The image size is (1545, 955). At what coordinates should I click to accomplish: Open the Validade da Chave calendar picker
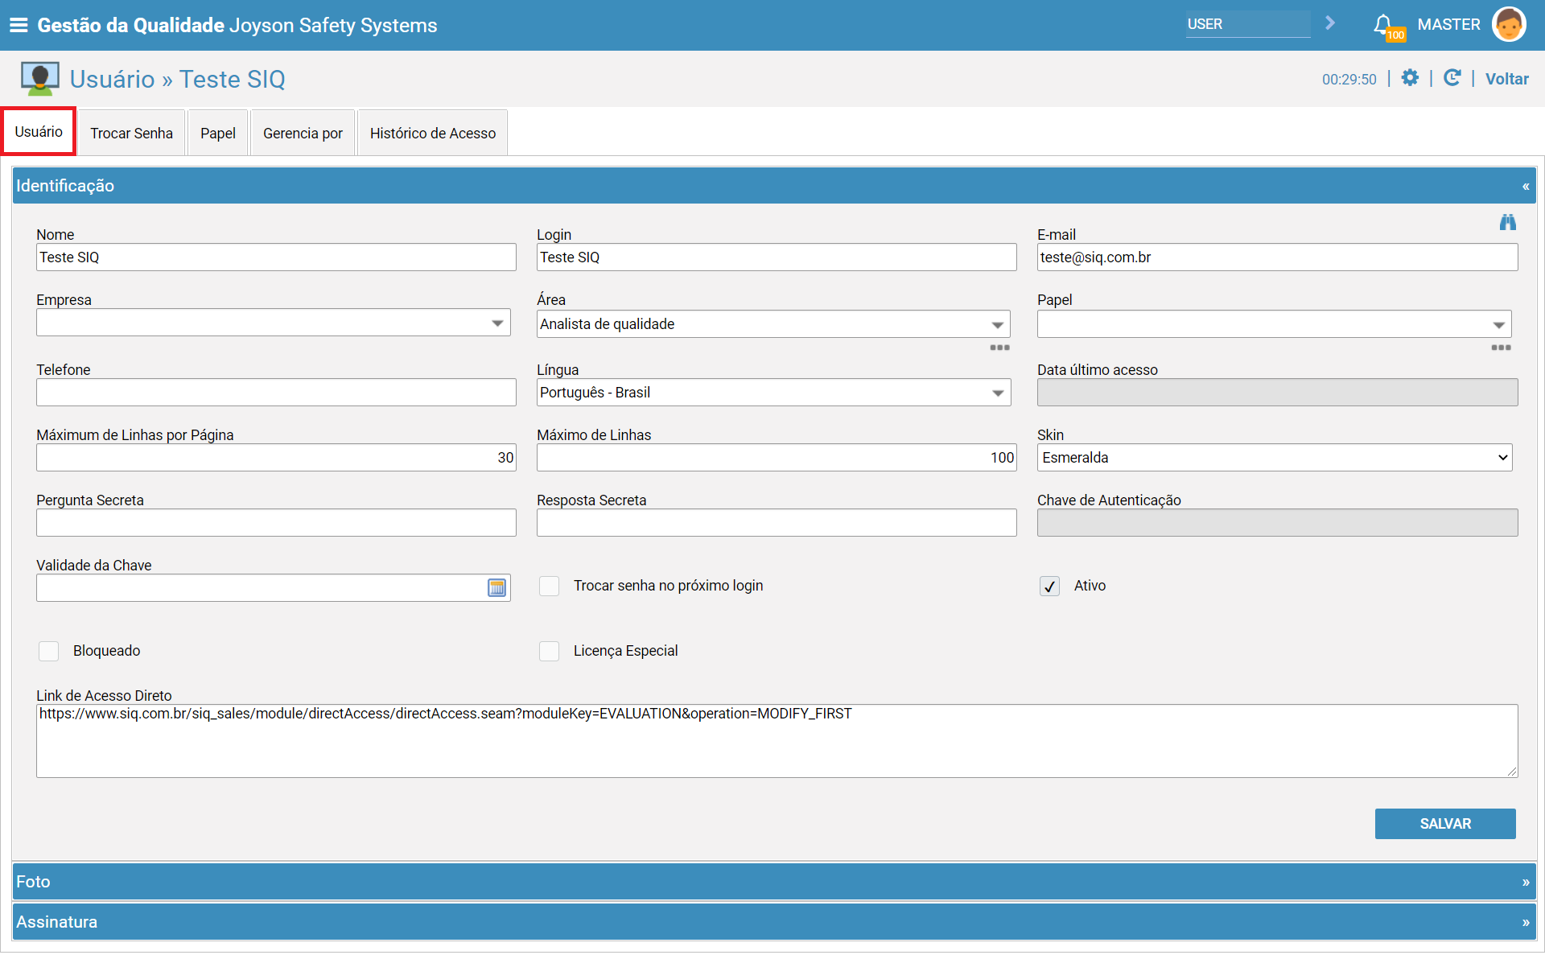pos(497,588)
